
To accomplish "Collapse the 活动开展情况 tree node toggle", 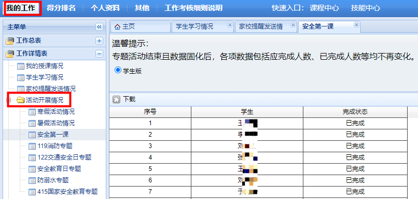I will tap(8, 100).
